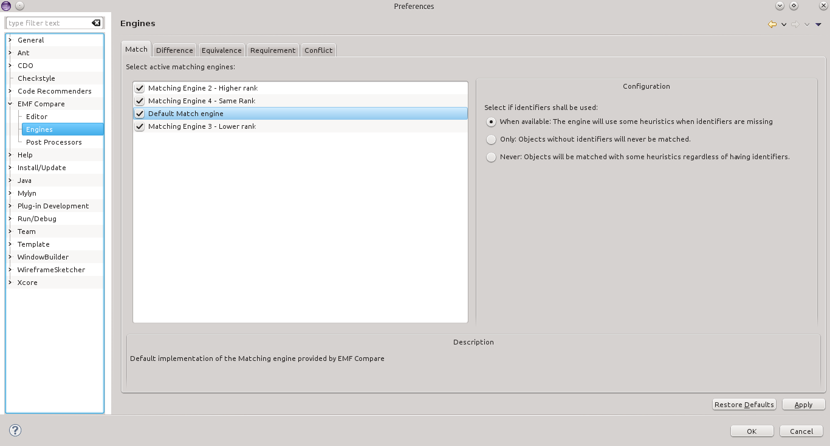This screenshot has width=830, height=446.
Task: Open the preferences view menu triangle
Action: pos(818,24)
